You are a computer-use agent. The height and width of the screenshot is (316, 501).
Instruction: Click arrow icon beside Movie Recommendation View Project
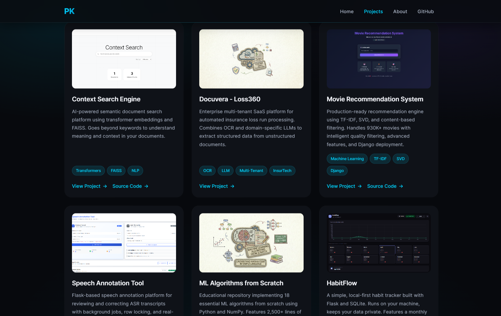360,186
